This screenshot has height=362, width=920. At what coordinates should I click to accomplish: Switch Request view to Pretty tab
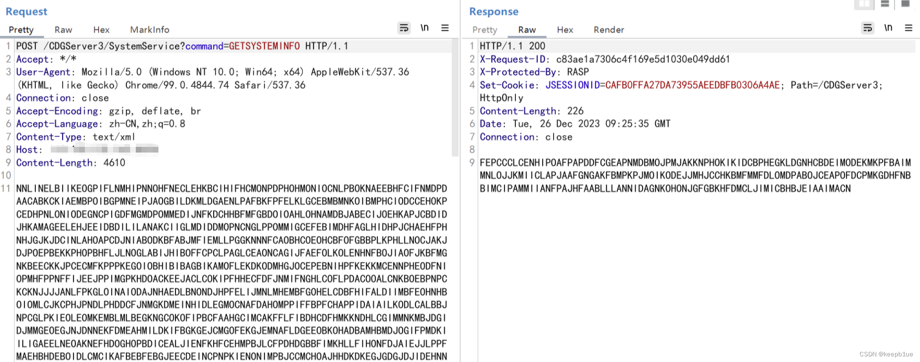(x=21, y=30)
